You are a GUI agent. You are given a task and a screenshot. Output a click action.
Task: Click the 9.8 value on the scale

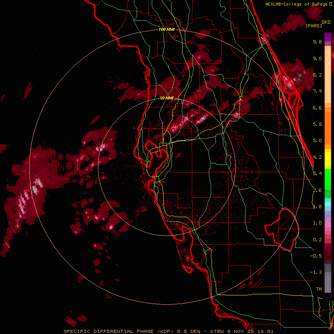click(x=317, y=42)
